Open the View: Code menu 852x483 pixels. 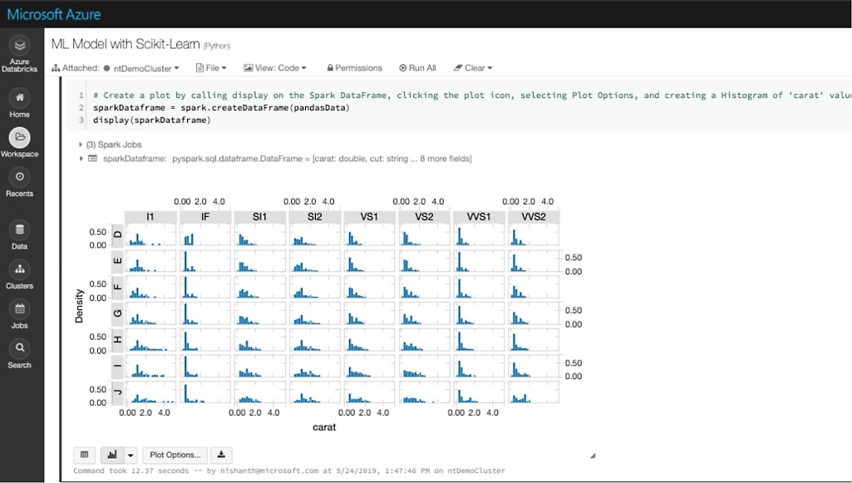tap(275, 68)
